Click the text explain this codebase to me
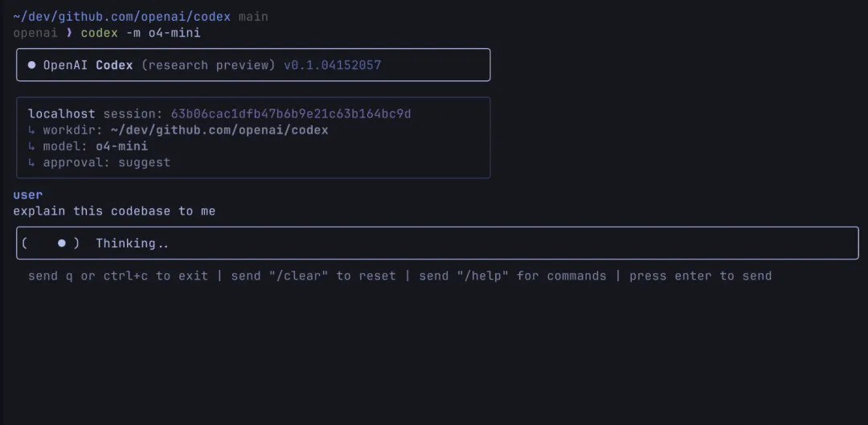This screenshot has height=425, width=868. coord(114,211)
